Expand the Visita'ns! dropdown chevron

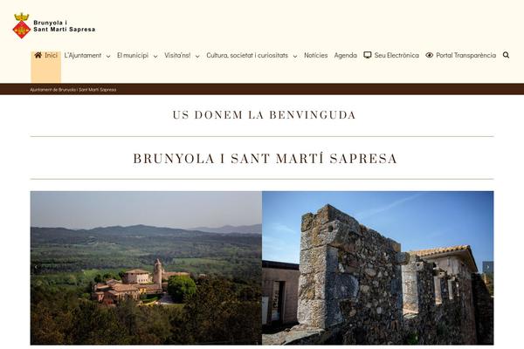pyautogui.click(x=197, y=57)
